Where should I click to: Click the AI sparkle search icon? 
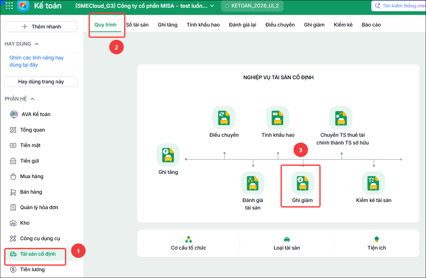(x=378, y=6)
